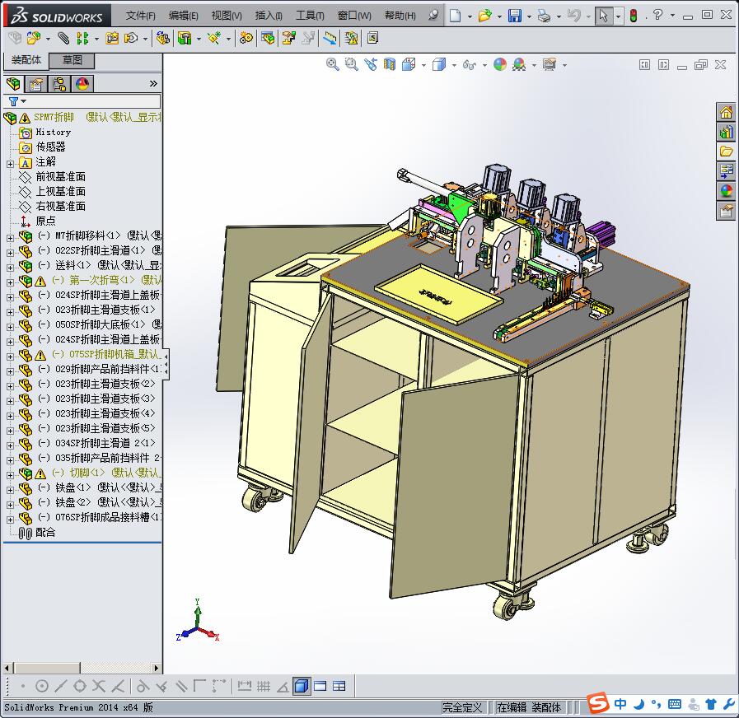Select 上视基准面 plane in tree
The height and width of the screenshot is (718, 739).
(61, 191)
